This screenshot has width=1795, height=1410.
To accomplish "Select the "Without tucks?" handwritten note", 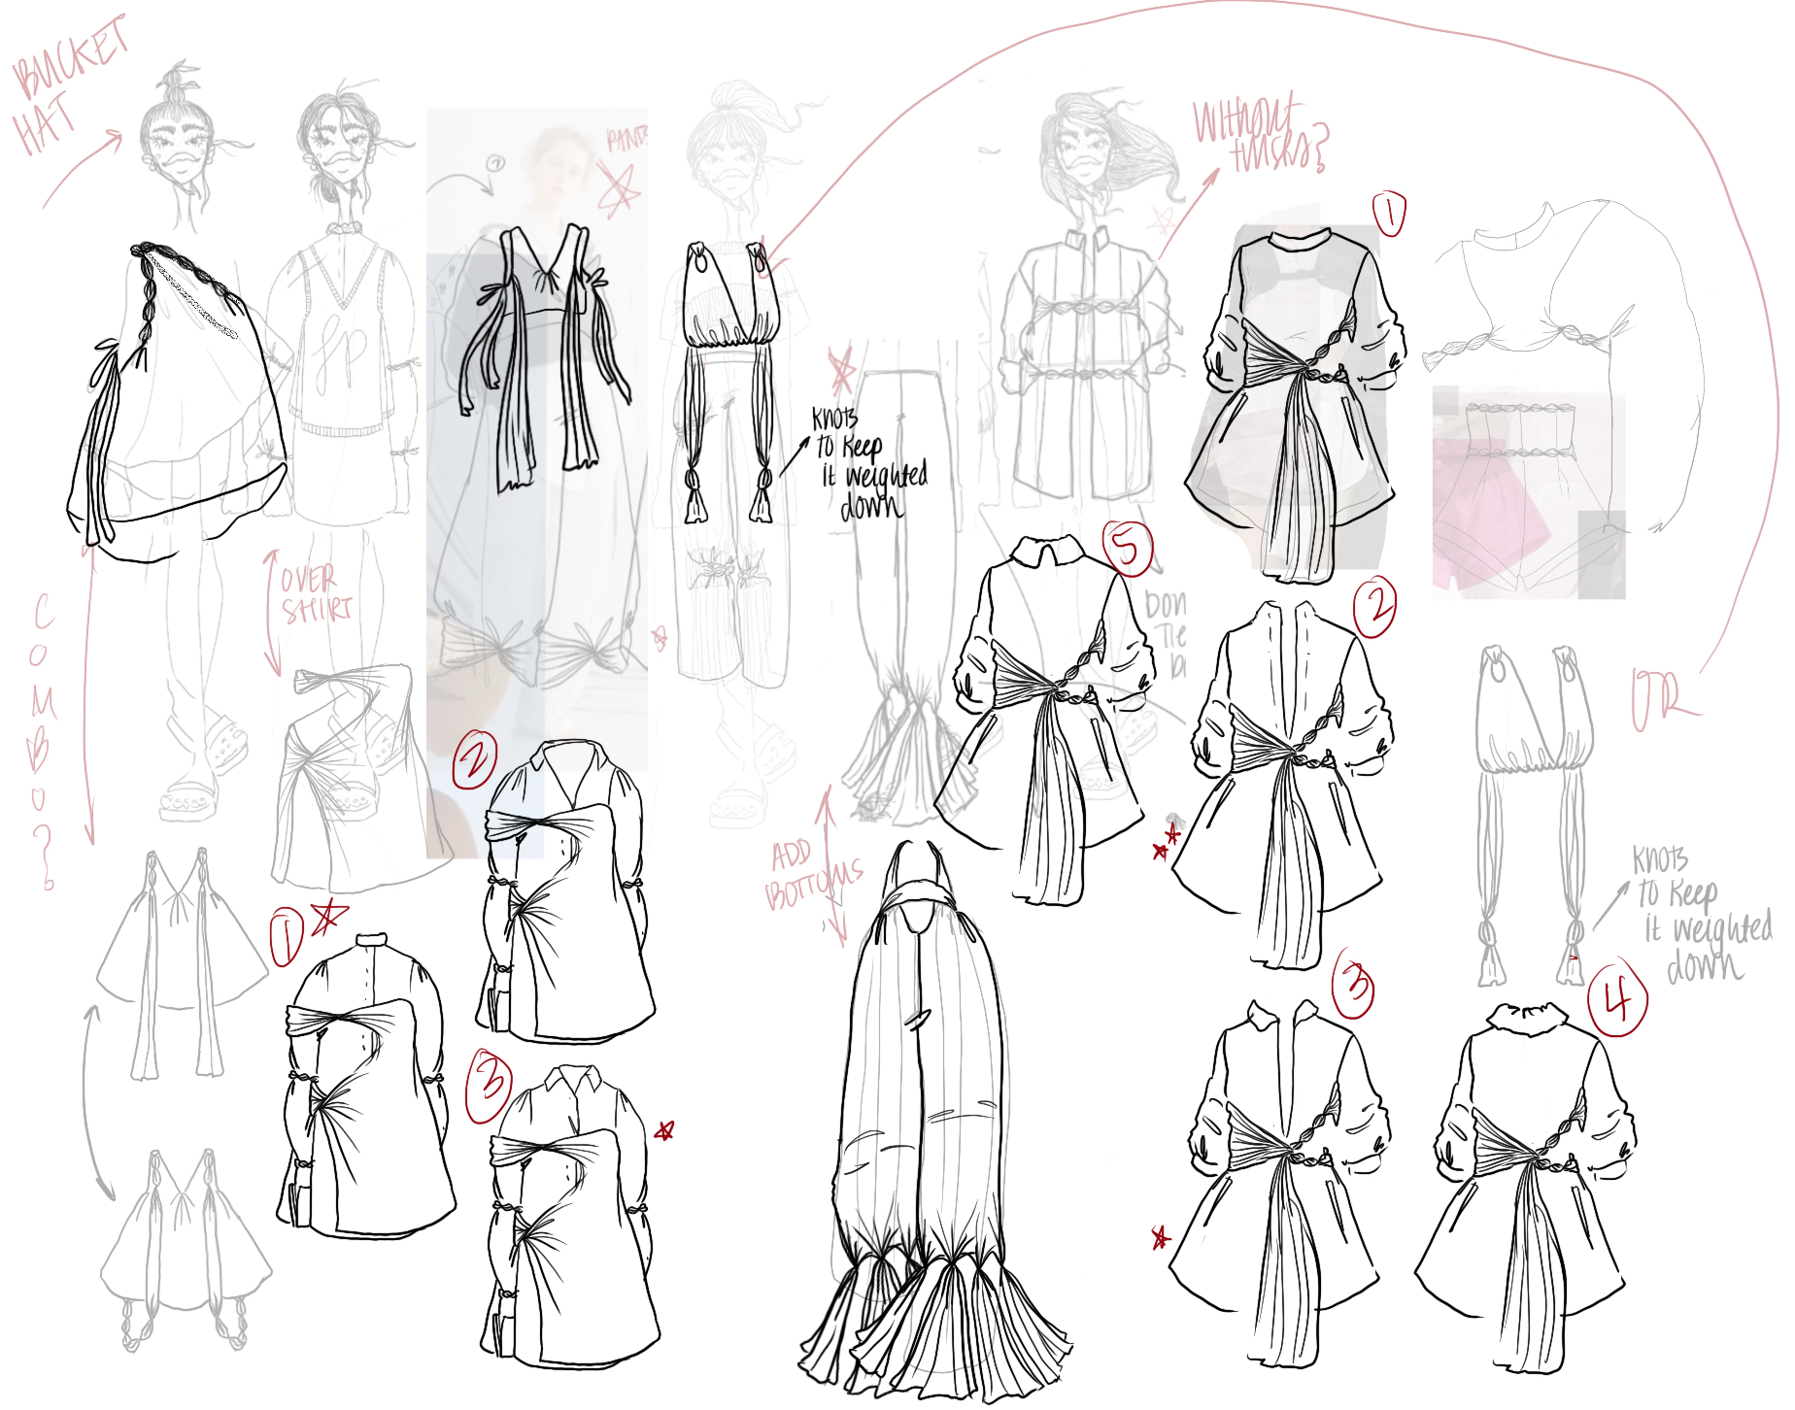I will (1261, 133).
